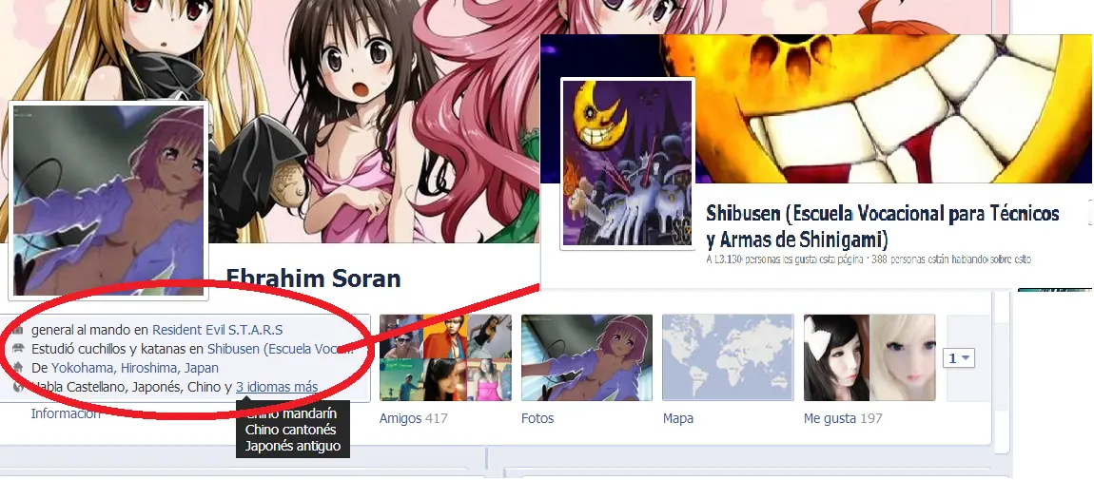Expand the dropdown showing number 1

point(959,358)
